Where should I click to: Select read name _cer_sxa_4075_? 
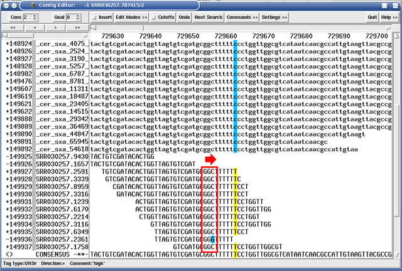pos(62,44)
